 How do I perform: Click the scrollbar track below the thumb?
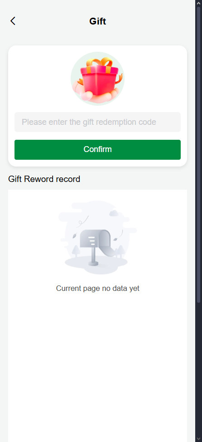tap(199, 368)
